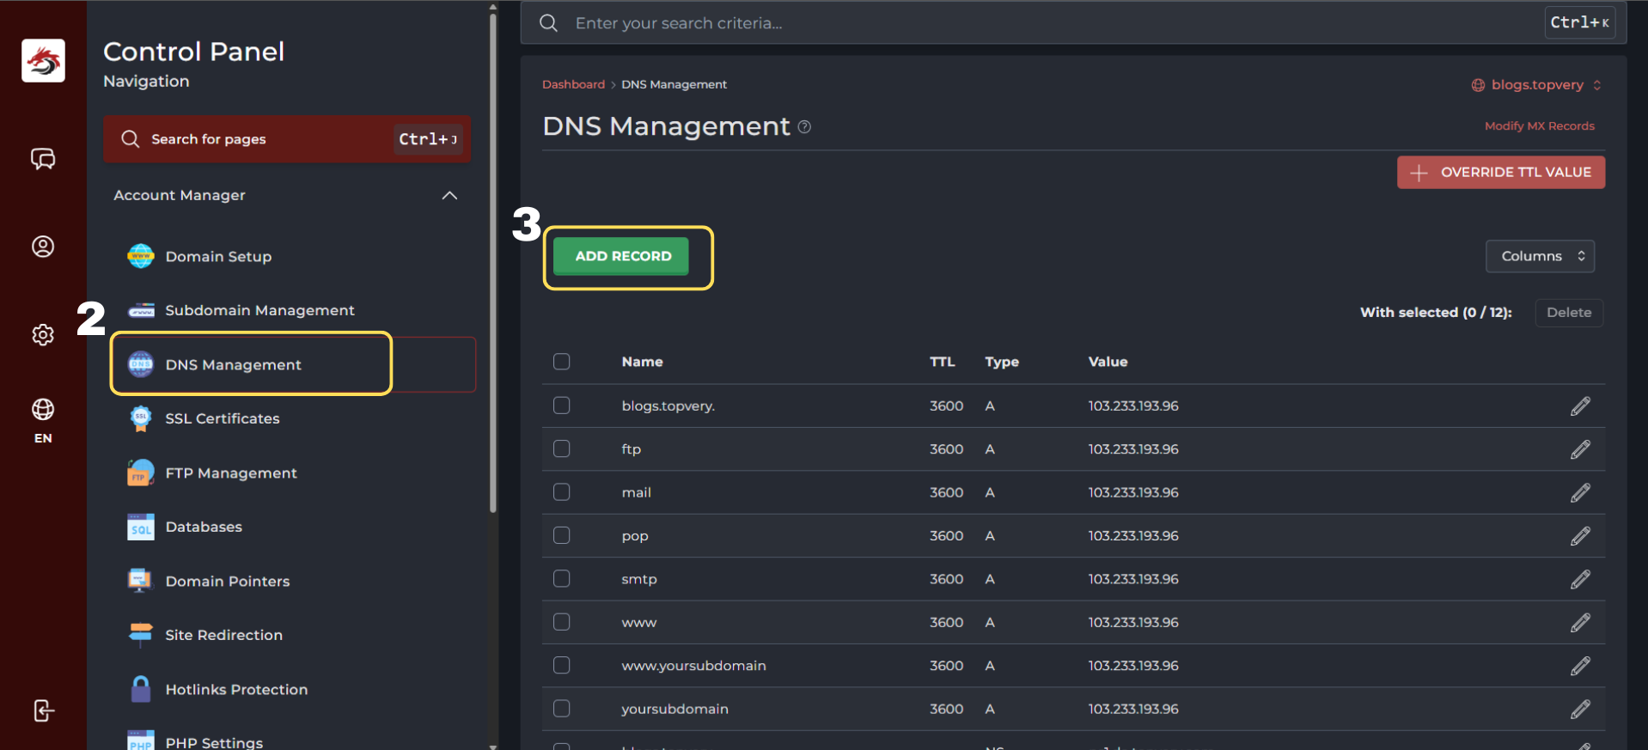Click the logout icon at bottom left
1648x750 pixels.
[x=43, y=710]
